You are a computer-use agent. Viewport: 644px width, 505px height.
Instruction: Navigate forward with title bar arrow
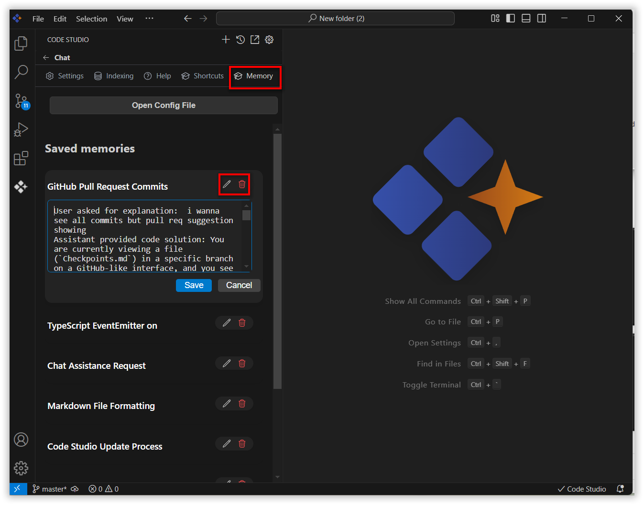pyautogui.click(x=204, y=18)
